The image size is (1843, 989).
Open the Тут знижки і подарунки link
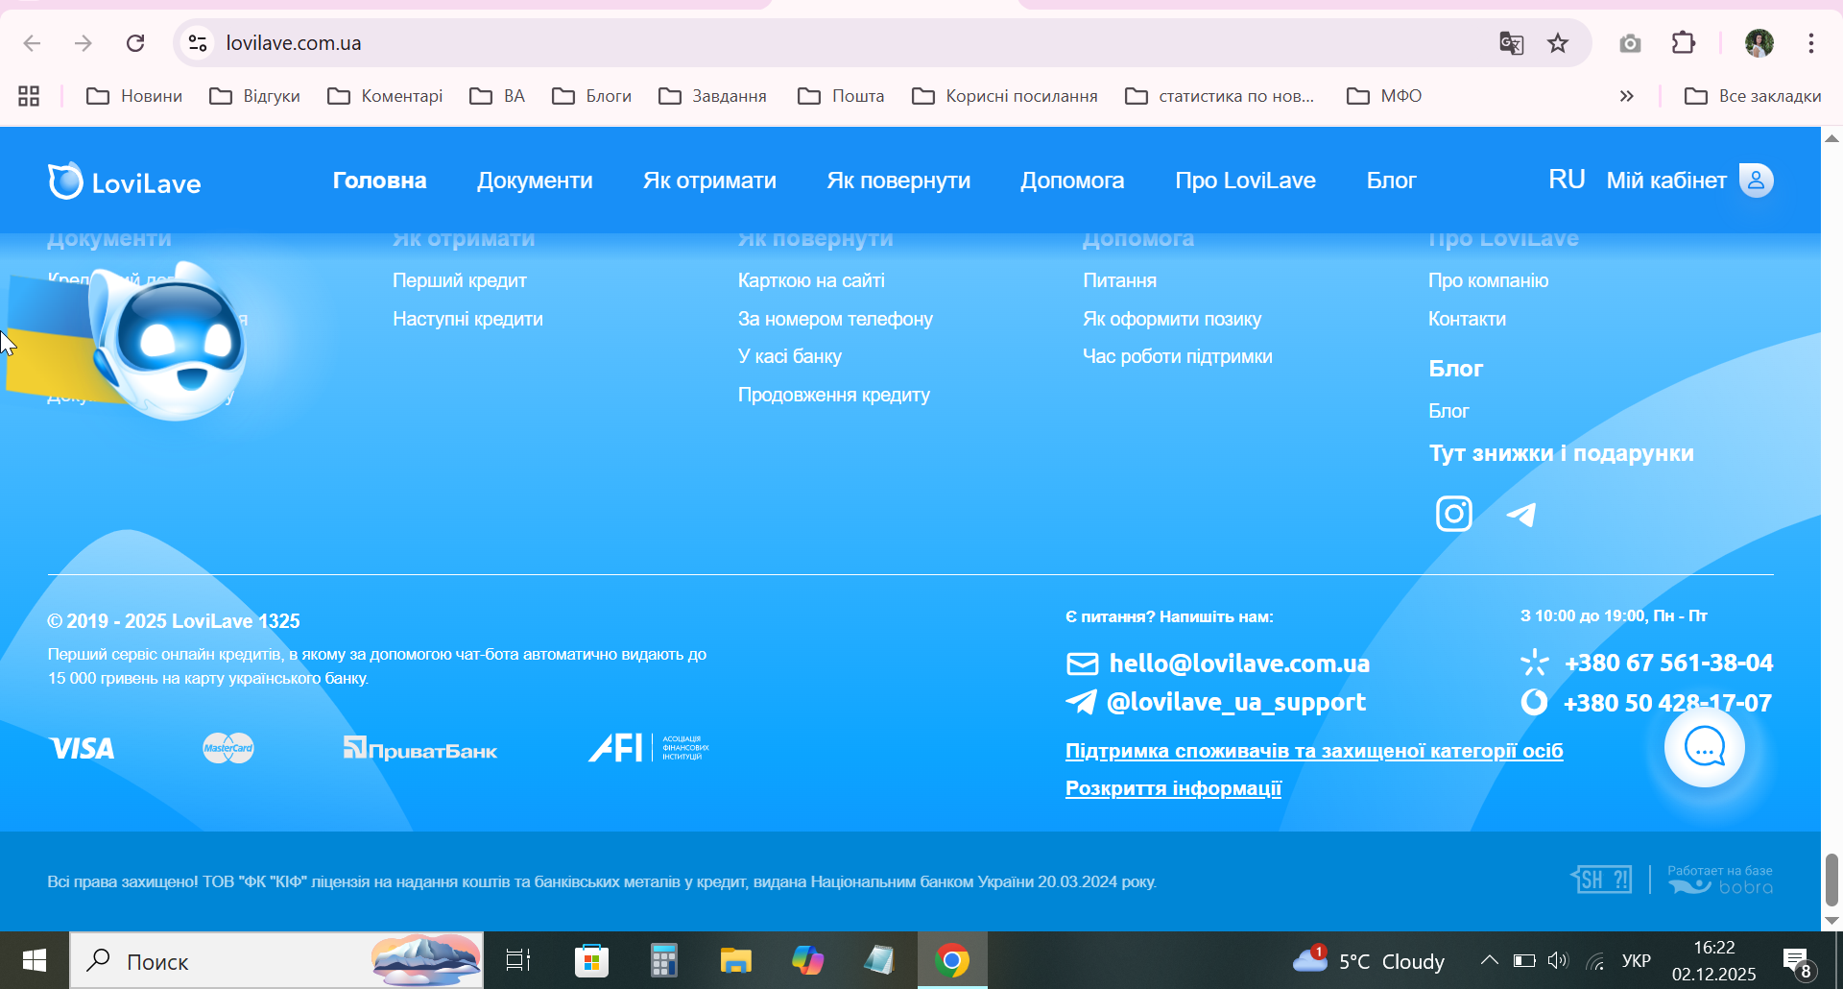click(1561, 453)
